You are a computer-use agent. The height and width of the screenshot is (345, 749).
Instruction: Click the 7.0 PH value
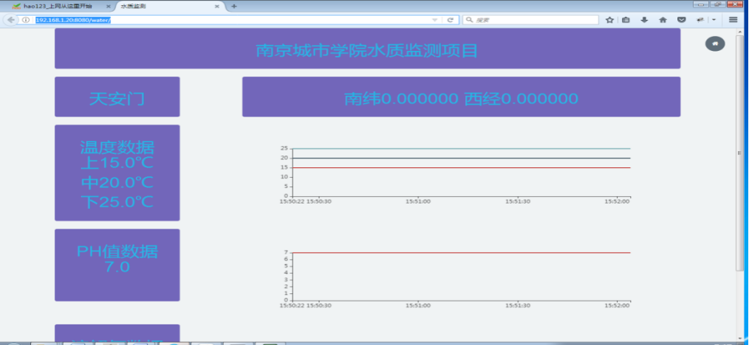click(x=117, y=267)
